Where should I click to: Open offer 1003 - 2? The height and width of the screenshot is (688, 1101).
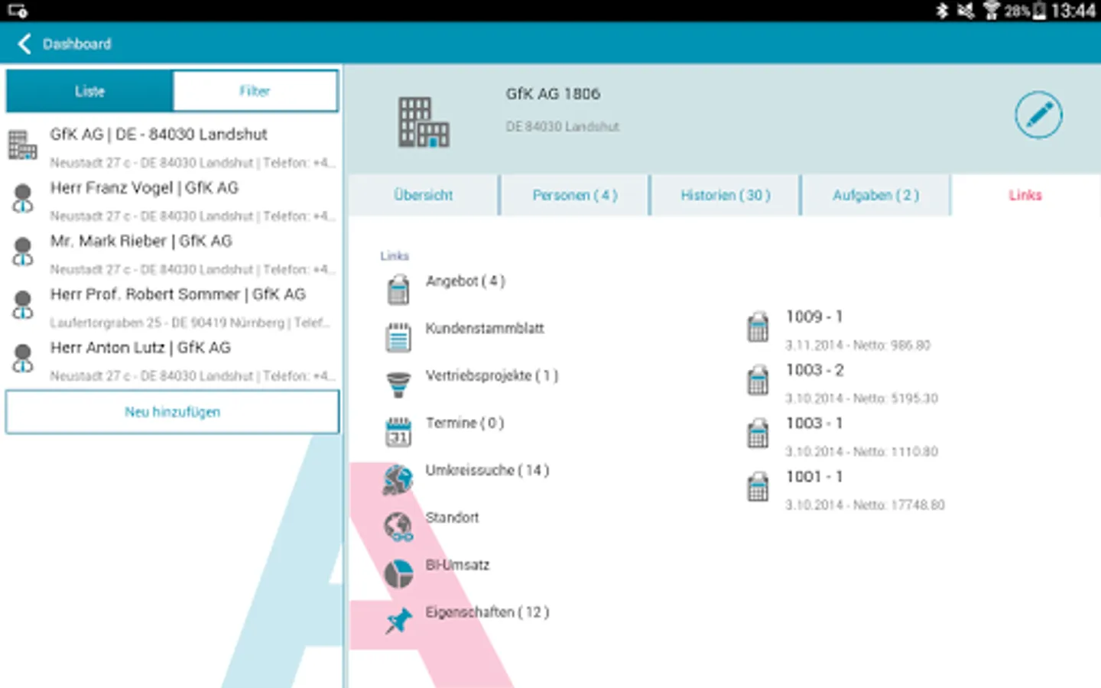click(862, 383)
